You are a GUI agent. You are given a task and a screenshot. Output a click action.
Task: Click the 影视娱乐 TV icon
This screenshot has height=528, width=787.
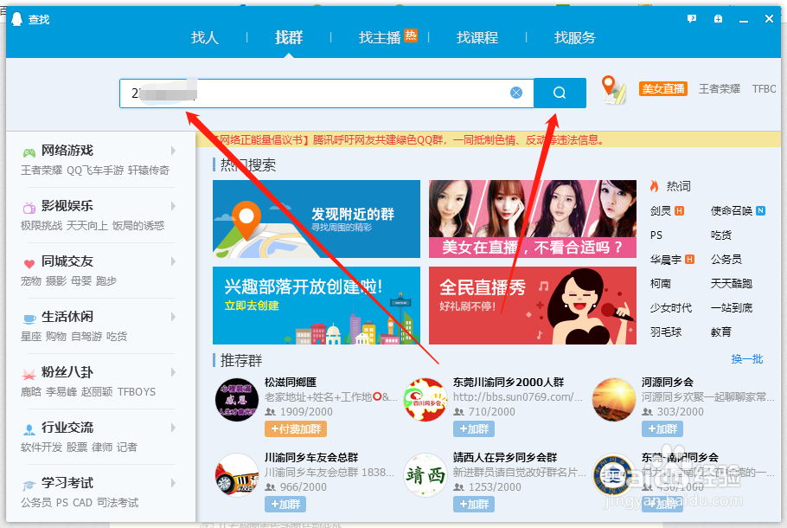click(x=29, y=207)
